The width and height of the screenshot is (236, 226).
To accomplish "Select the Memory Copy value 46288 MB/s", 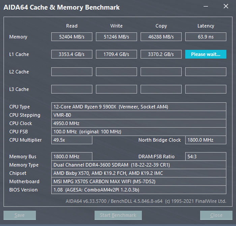I will [x=161, y=37].
